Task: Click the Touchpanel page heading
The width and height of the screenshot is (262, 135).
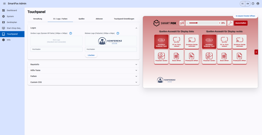Action: (x=36, y=12)
